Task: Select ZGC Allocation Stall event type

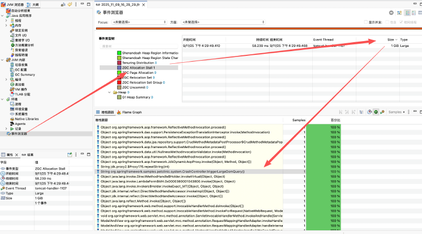Action: (138, 68)
